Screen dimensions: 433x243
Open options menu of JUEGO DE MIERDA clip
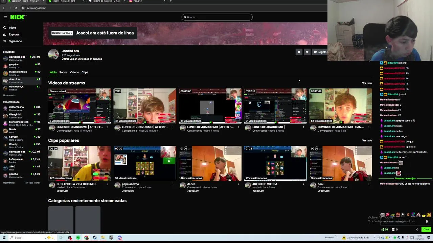tap(303, 184)
